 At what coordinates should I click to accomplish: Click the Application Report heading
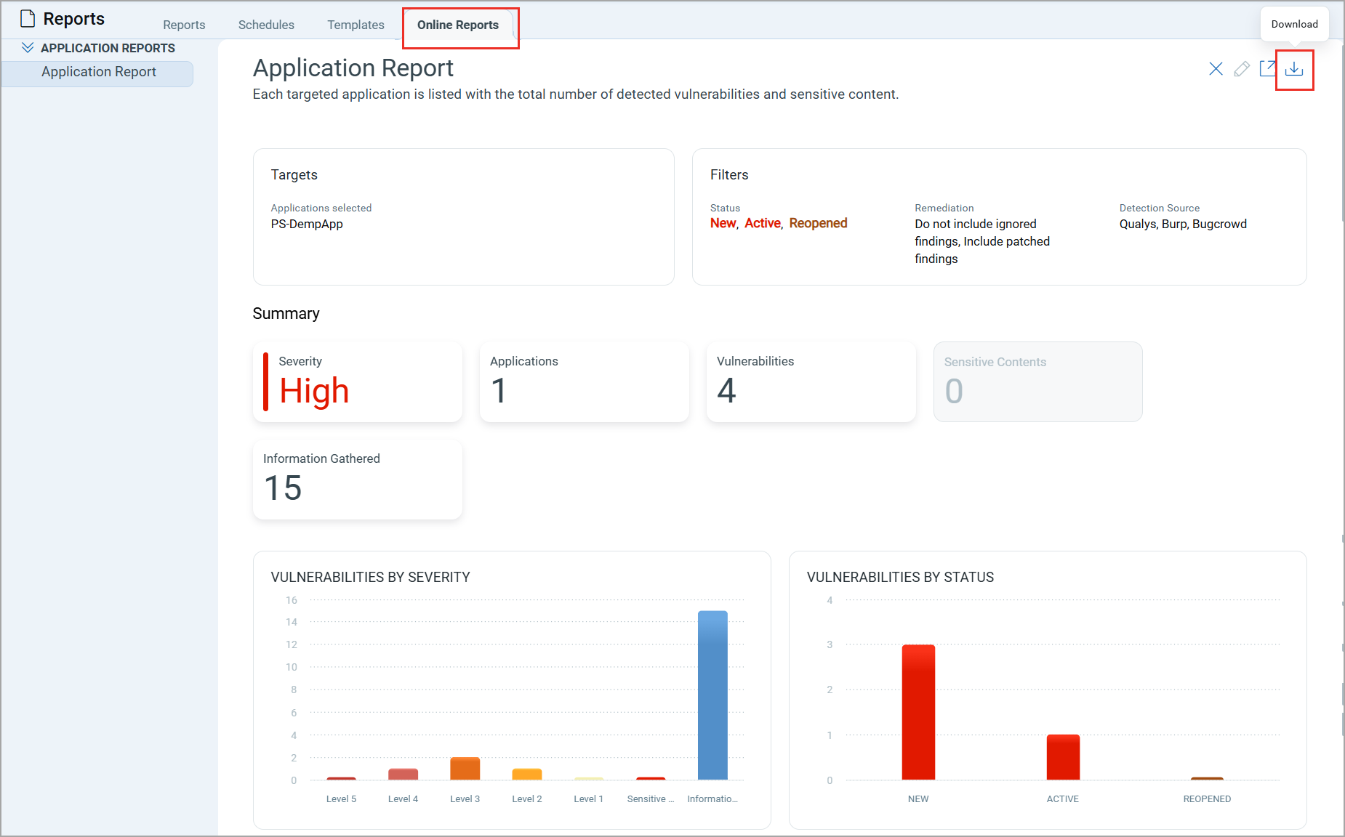click(x=353, y=68)
